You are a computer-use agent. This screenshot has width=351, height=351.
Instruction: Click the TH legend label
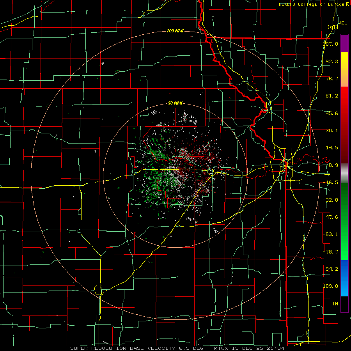pyautogui.click(x=335, y=303)
